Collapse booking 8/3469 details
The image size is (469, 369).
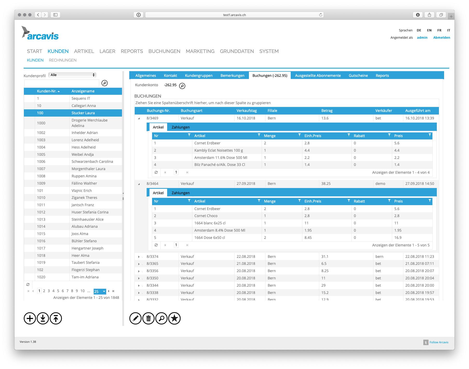(x=139, y=118)
